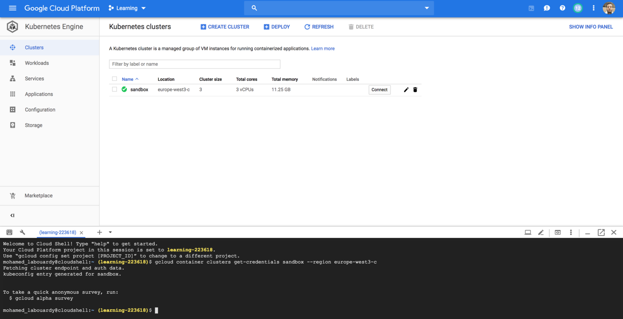
Task: Click the search magnifier icon
Action: point(254,8)
